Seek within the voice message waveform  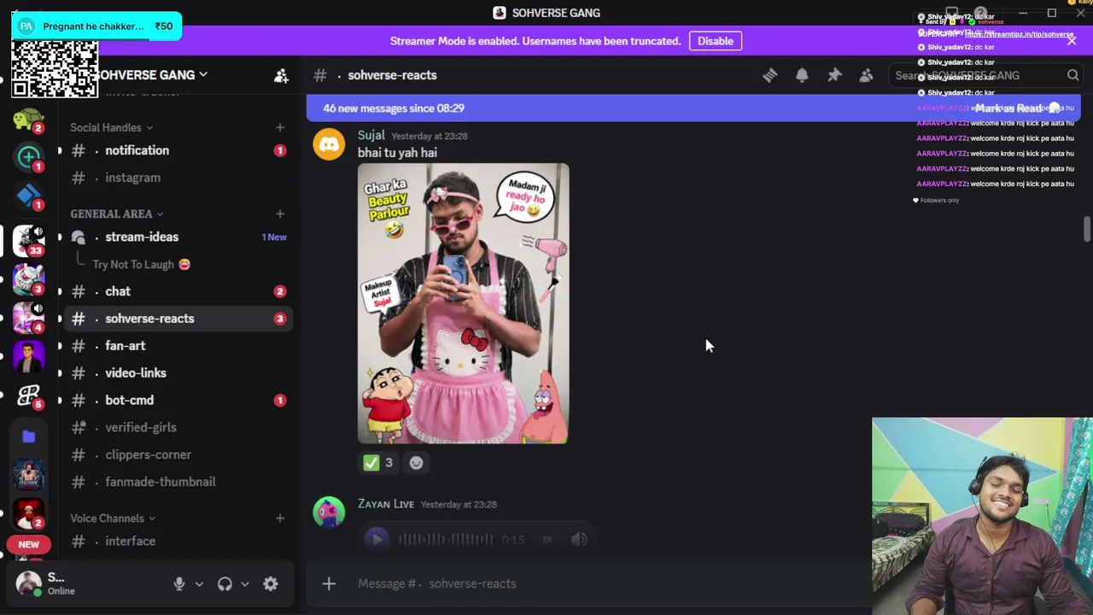click(446, 539)
